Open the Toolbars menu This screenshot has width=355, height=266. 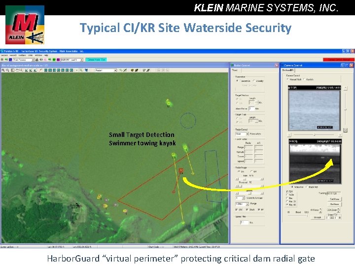point(22,55)
